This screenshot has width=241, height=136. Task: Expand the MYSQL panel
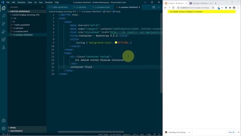click(13, 128)
